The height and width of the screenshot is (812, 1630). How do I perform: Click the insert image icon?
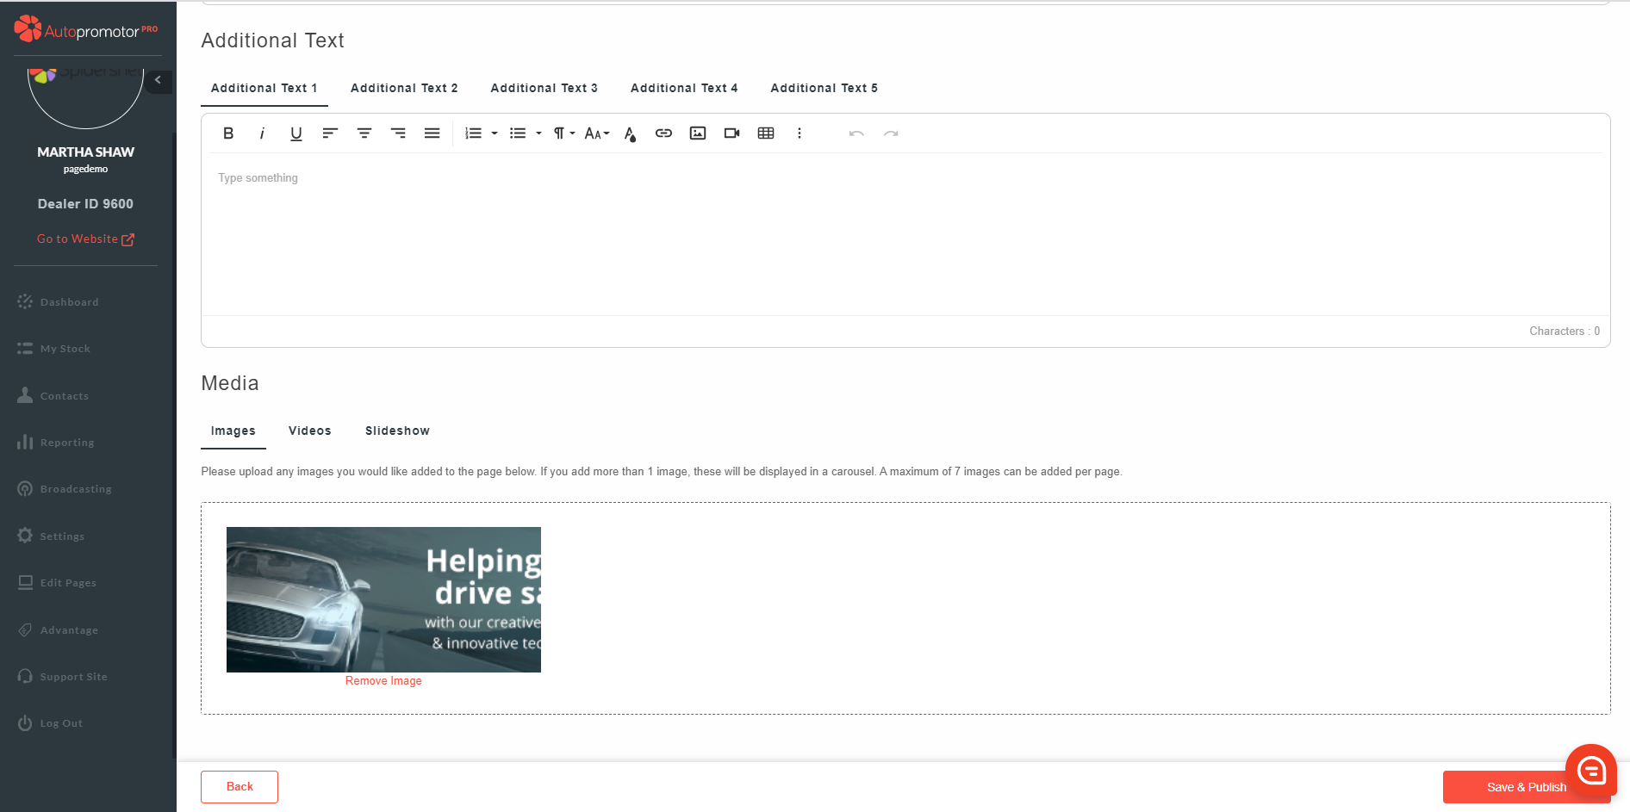coord(698,133)
